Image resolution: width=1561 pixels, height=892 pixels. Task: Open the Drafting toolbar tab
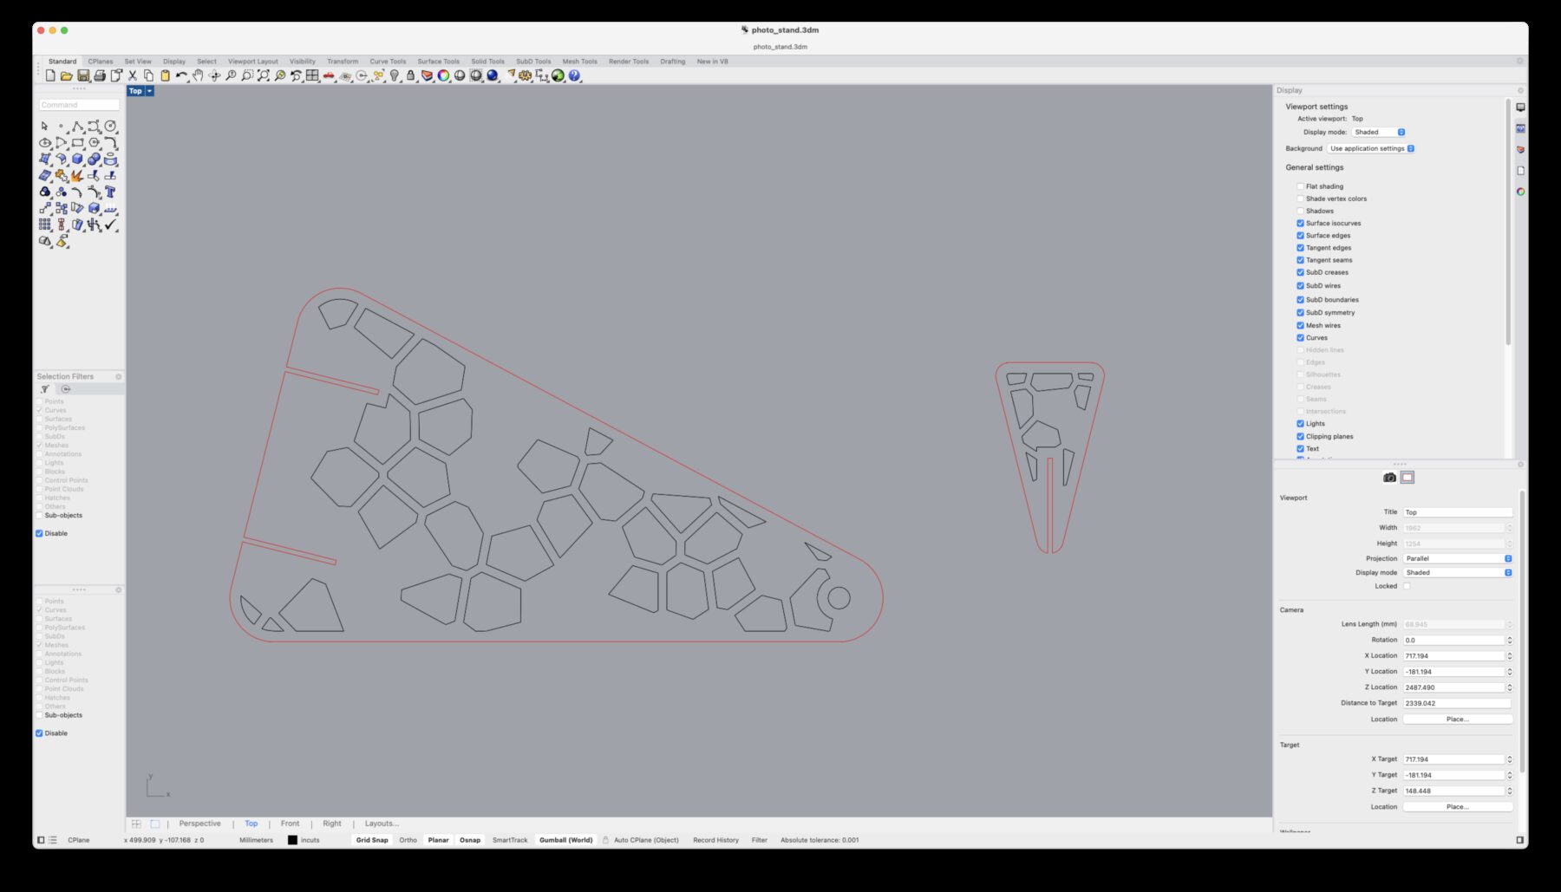tap(672, 62)
